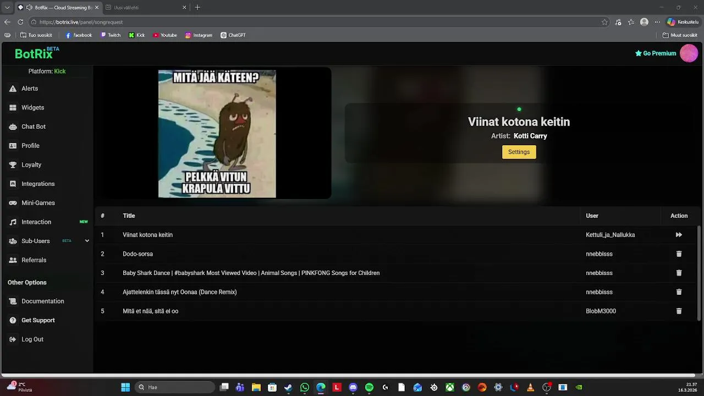Switch to the Uusi välilehti tab
The image size is (704, 396).
(146, 8)
